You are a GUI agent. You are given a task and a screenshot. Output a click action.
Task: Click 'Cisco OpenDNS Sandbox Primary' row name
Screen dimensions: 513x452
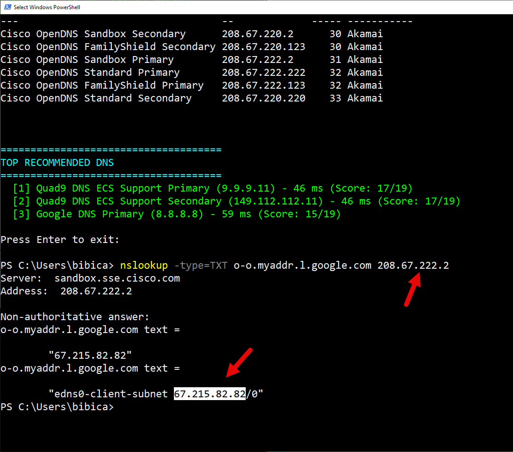pyautogui.click(x=87, y=60)
